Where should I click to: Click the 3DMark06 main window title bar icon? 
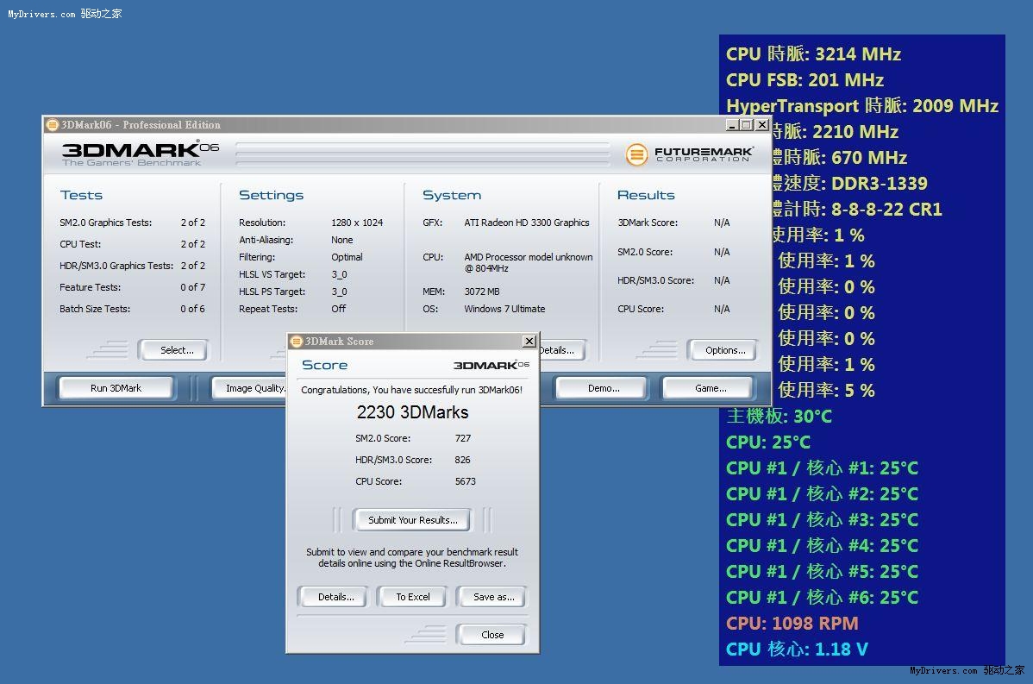pos(53,125)
